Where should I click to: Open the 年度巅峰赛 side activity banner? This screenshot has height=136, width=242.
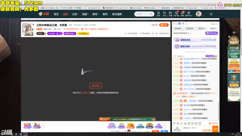point(234,41)
